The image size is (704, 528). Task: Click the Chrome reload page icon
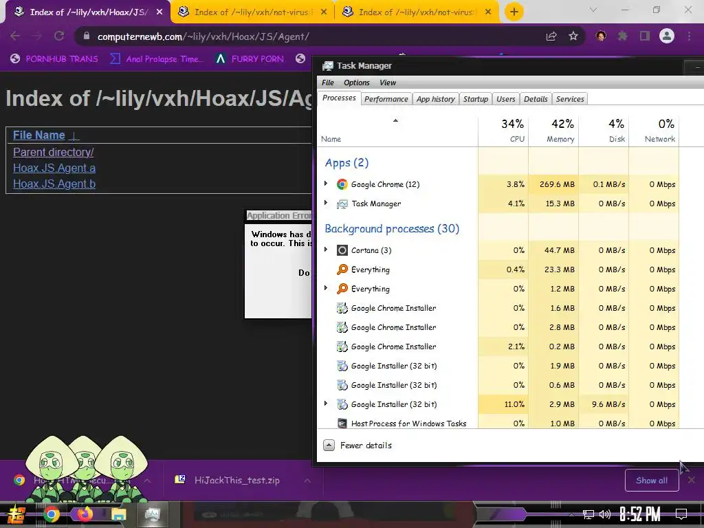[59, 36]
